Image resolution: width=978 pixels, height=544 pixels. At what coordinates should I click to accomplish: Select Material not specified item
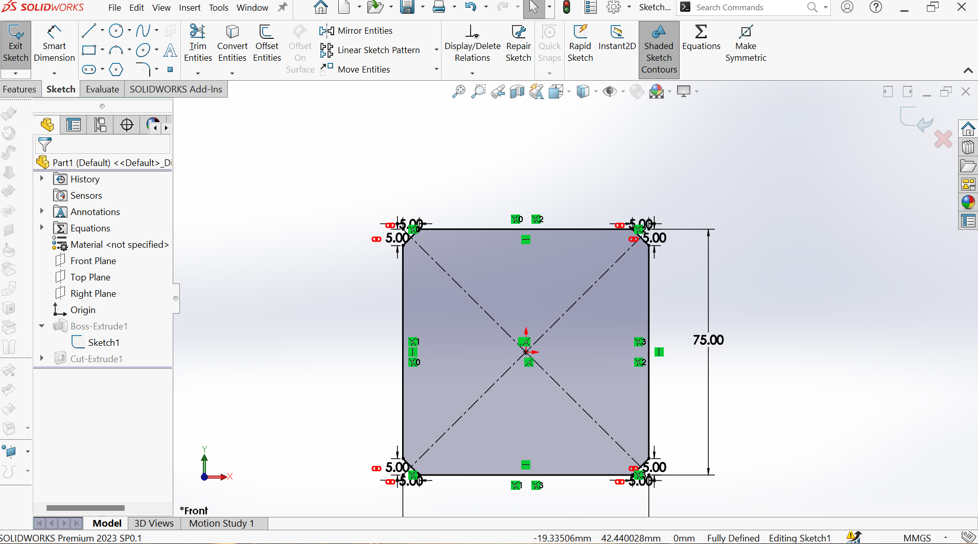[120, 245]
